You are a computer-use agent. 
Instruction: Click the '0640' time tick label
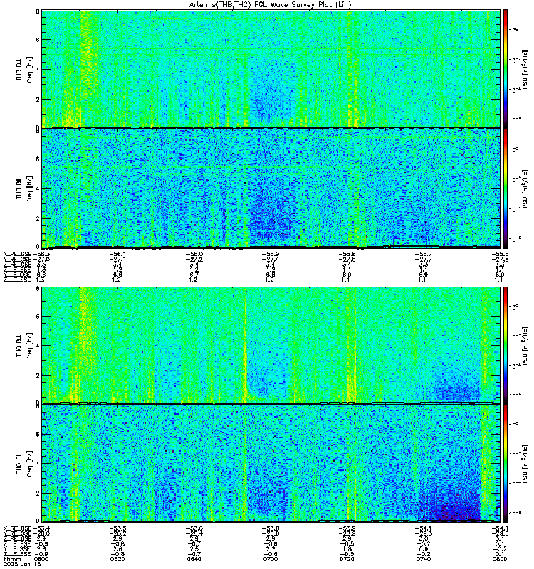pos(194,559)
